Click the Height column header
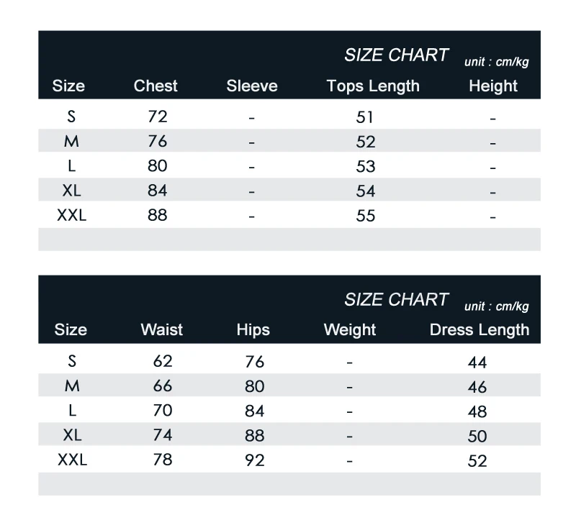This screenshot has width=576, height=515. tap(493, 86)
